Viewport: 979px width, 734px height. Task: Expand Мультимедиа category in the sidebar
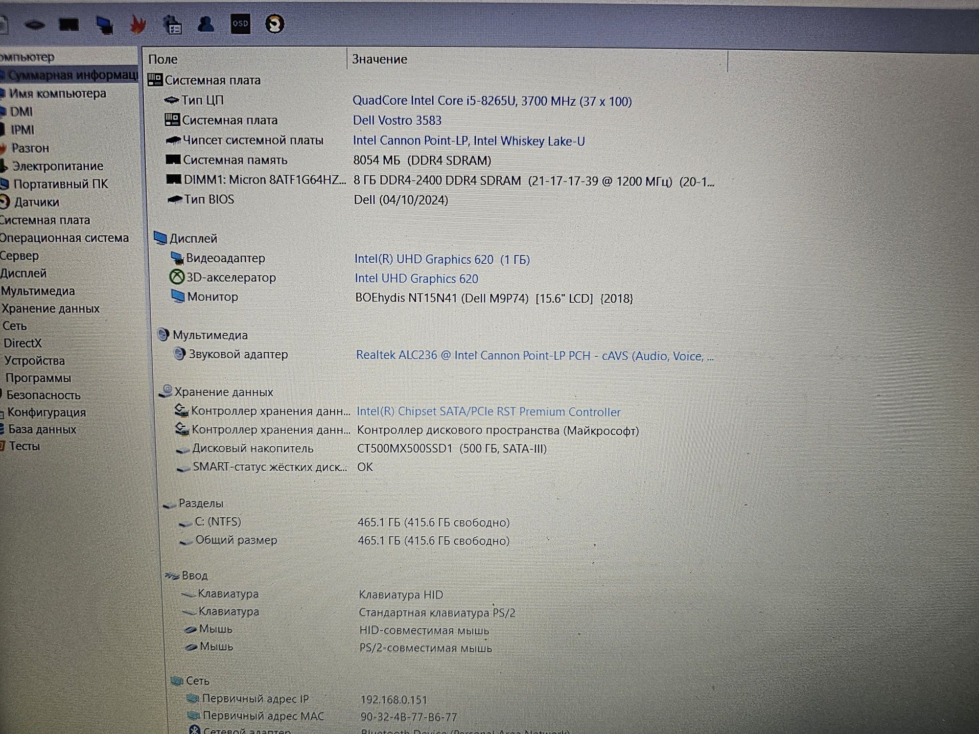coord(38,291)
